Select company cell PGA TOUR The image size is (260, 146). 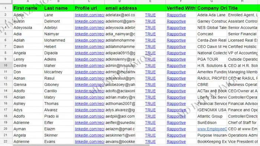coord(212,59)
